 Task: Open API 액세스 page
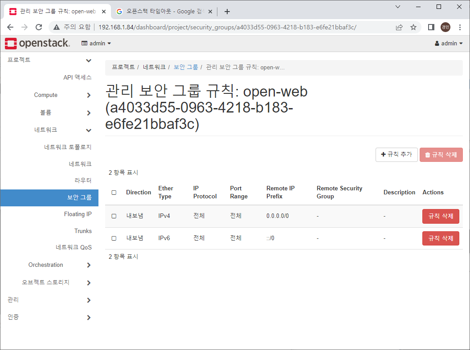78,77
